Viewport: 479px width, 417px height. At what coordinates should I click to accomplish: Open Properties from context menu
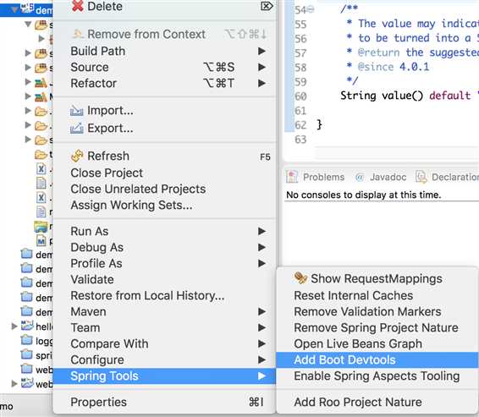[165, 402]
